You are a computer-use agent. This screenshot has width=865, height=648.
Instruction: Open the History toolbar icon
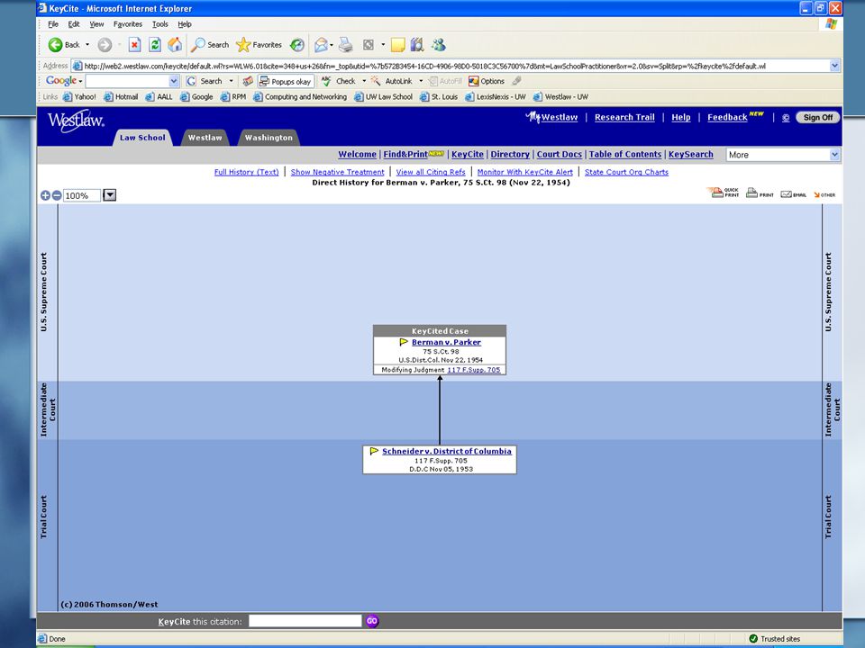297,45
